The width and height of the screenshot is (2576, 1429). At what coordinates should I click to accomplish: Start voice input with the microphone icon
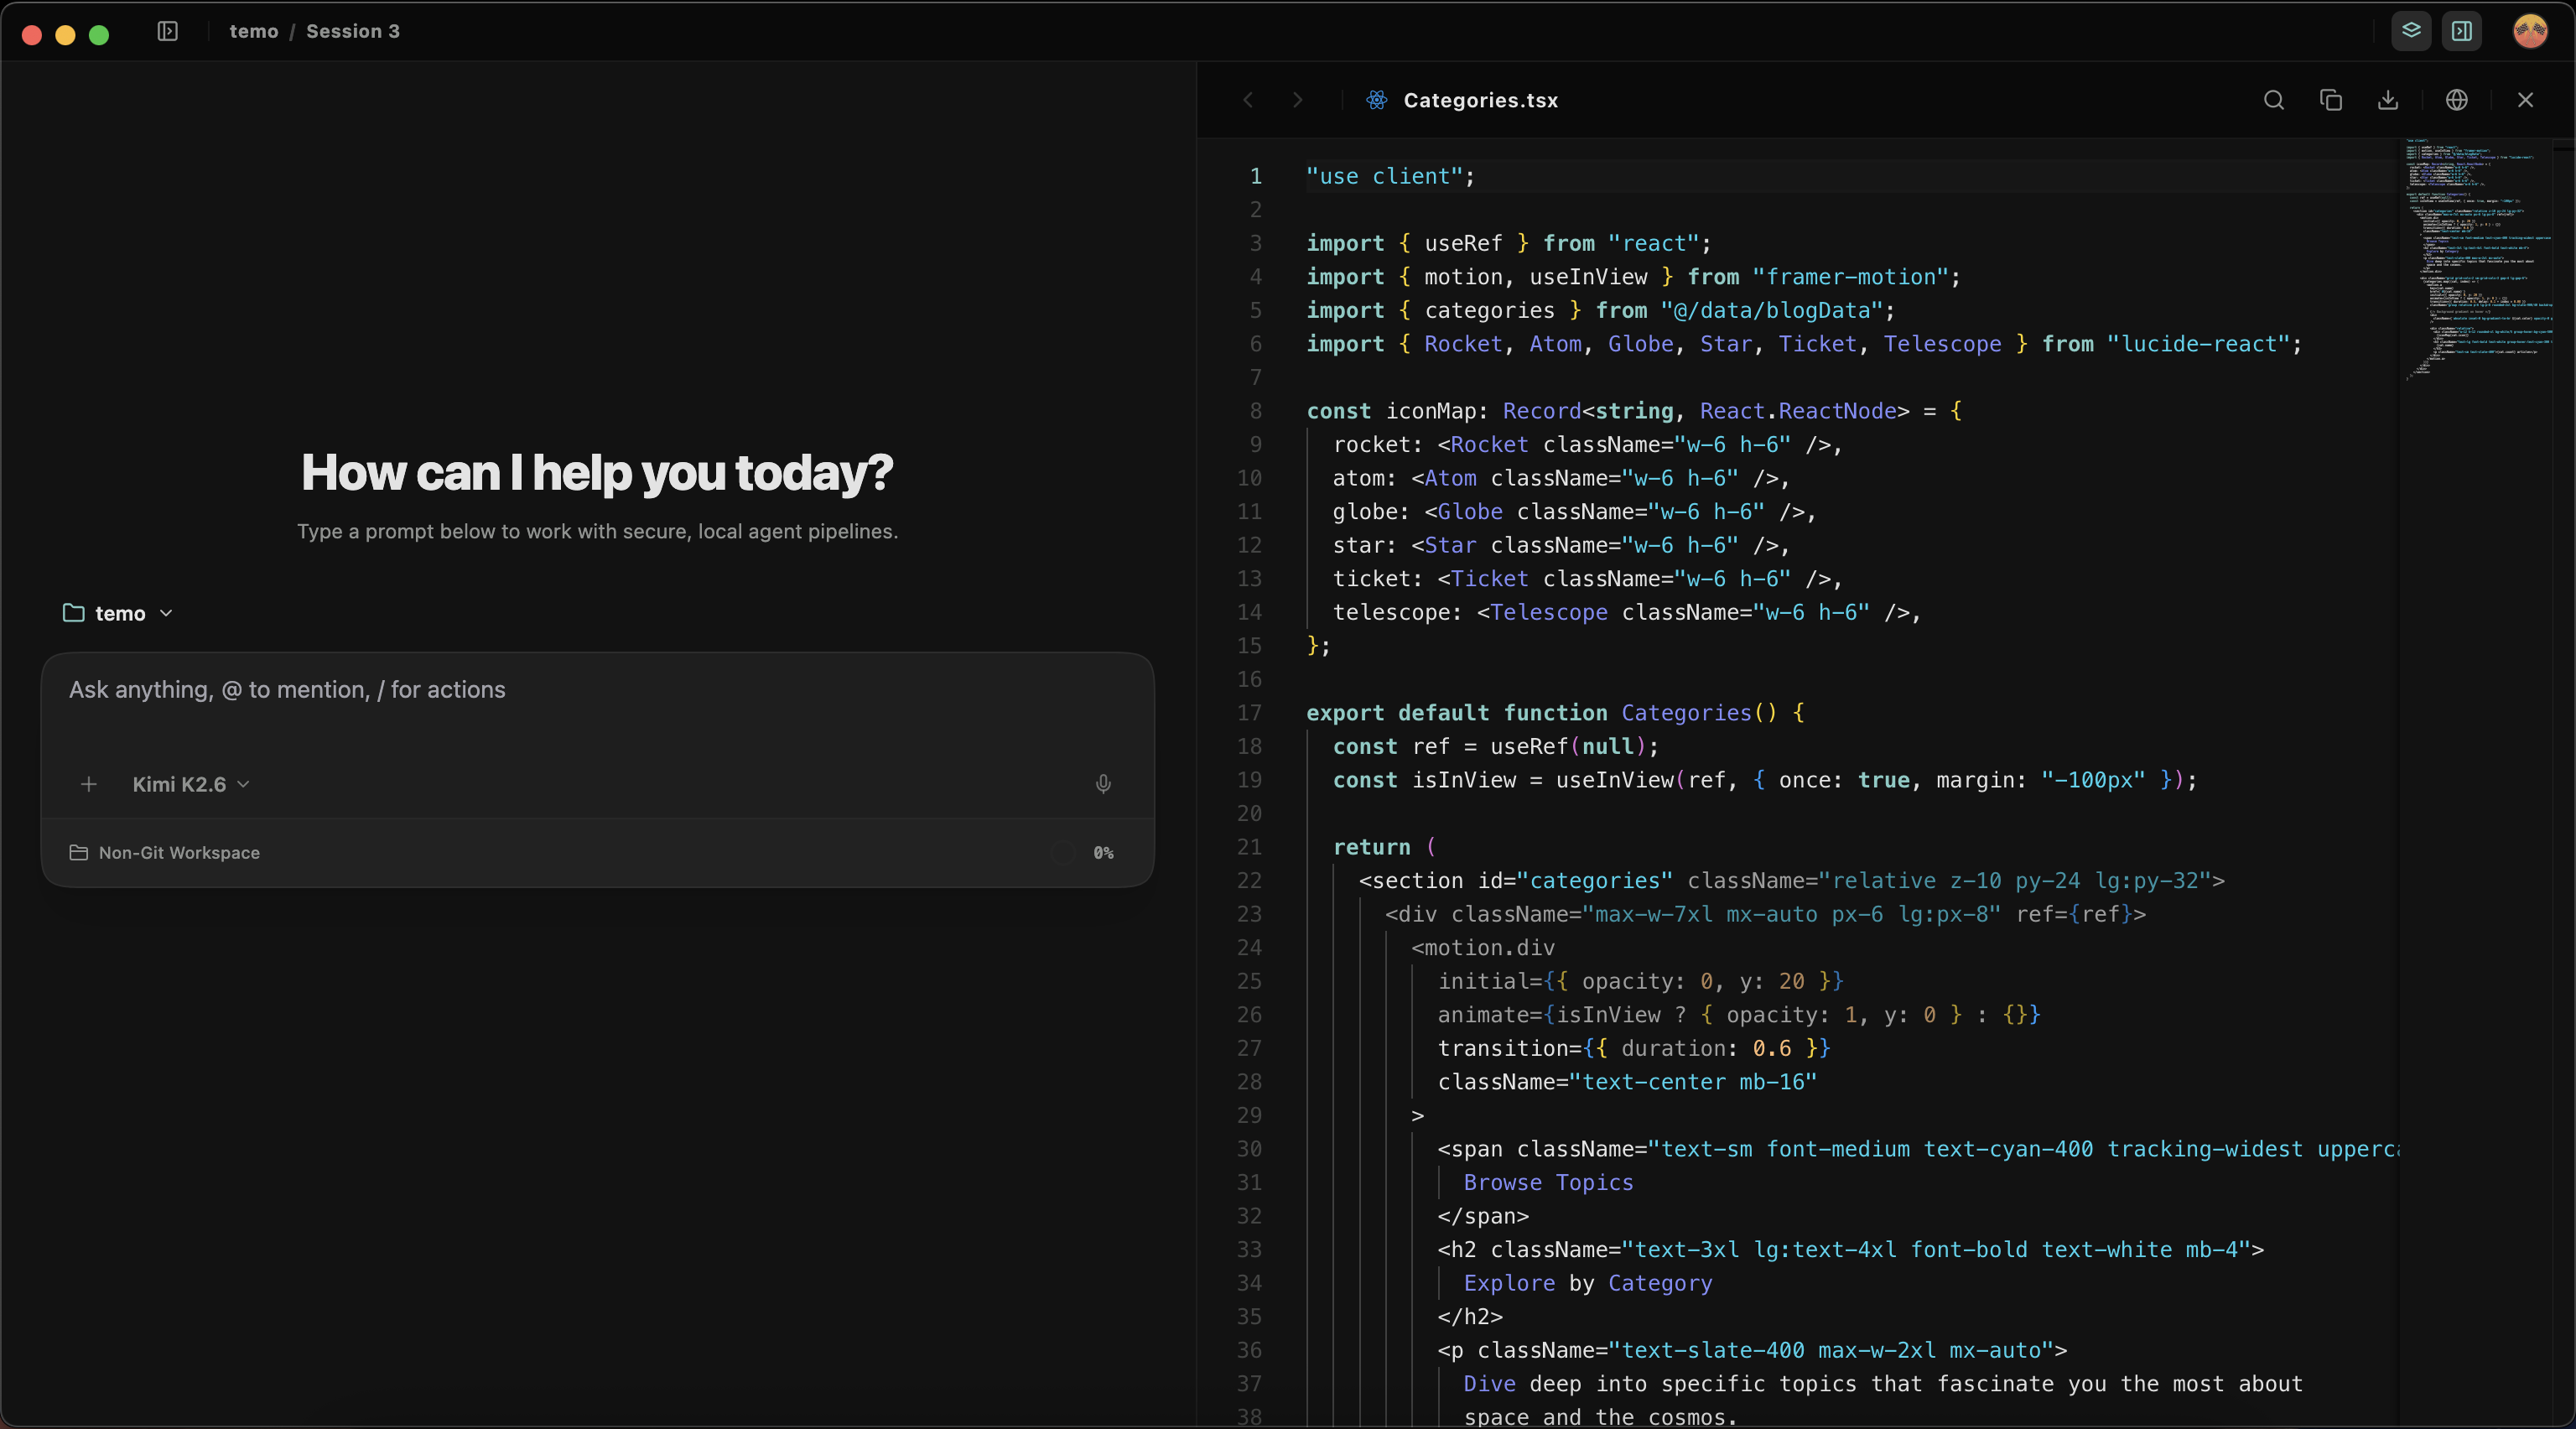tap(1103, 784)
